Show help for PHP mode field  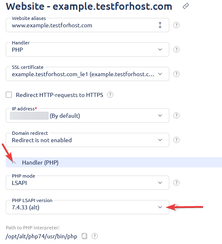[x=176, y=182]
